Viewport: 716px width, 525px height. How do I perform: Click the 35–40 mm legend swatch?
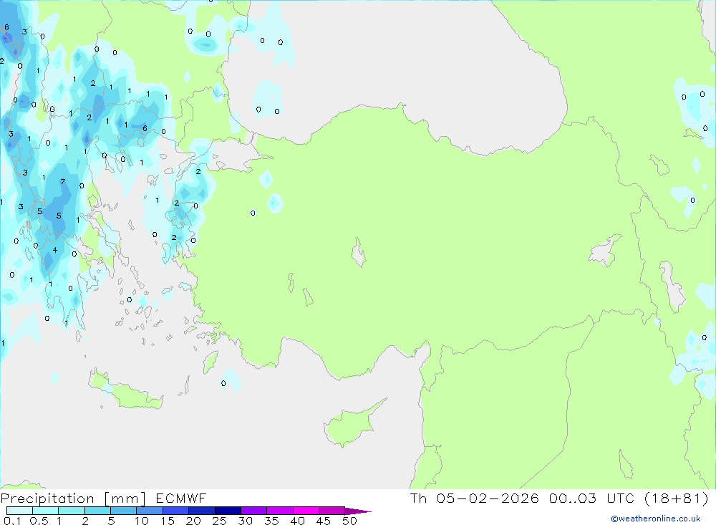(280, 511)
